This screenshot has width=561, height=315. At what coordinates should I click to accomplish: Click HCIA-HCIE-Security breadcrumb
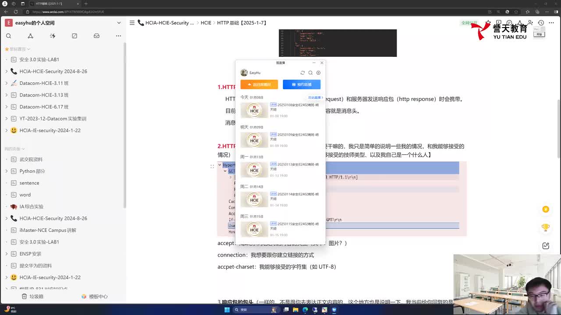click(x=169, y=23)
